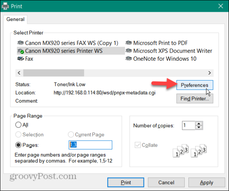This screenshot has height=191, width=229.
Task: Select the Canon MX920 FAX WS (Copy 1) printer icon
Action: 20,43
